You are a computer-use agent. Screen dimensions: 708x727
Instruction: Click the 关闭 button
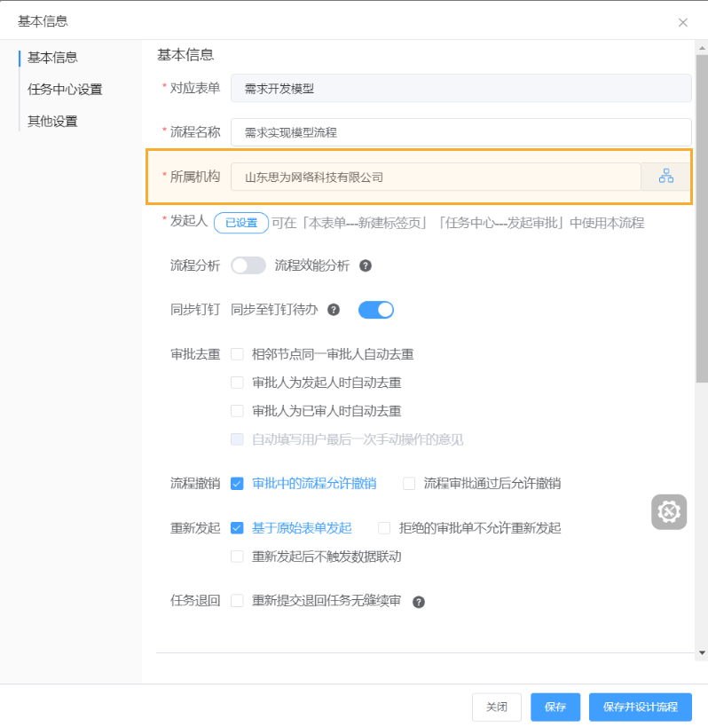point(496,707)
